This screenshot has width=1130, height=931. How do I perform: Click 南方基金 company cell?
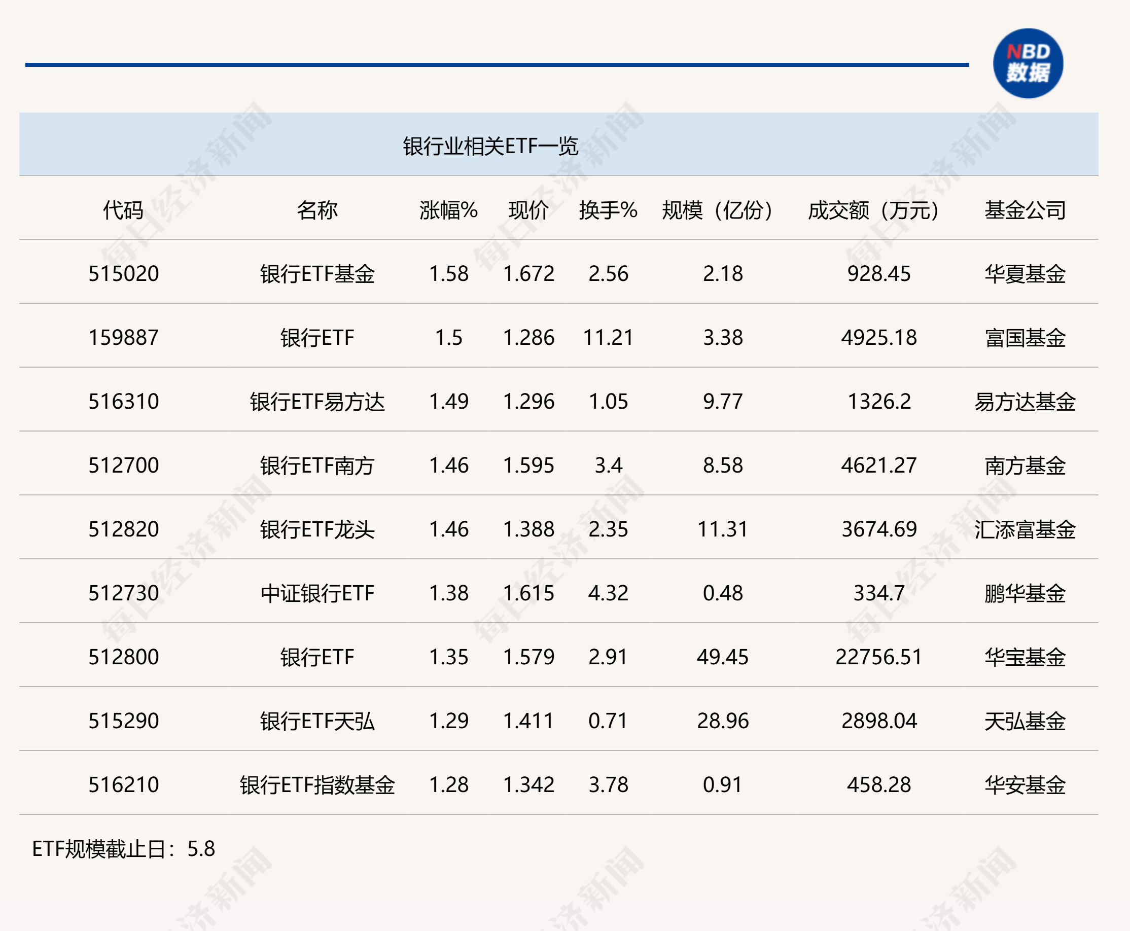click(1025, 465)
